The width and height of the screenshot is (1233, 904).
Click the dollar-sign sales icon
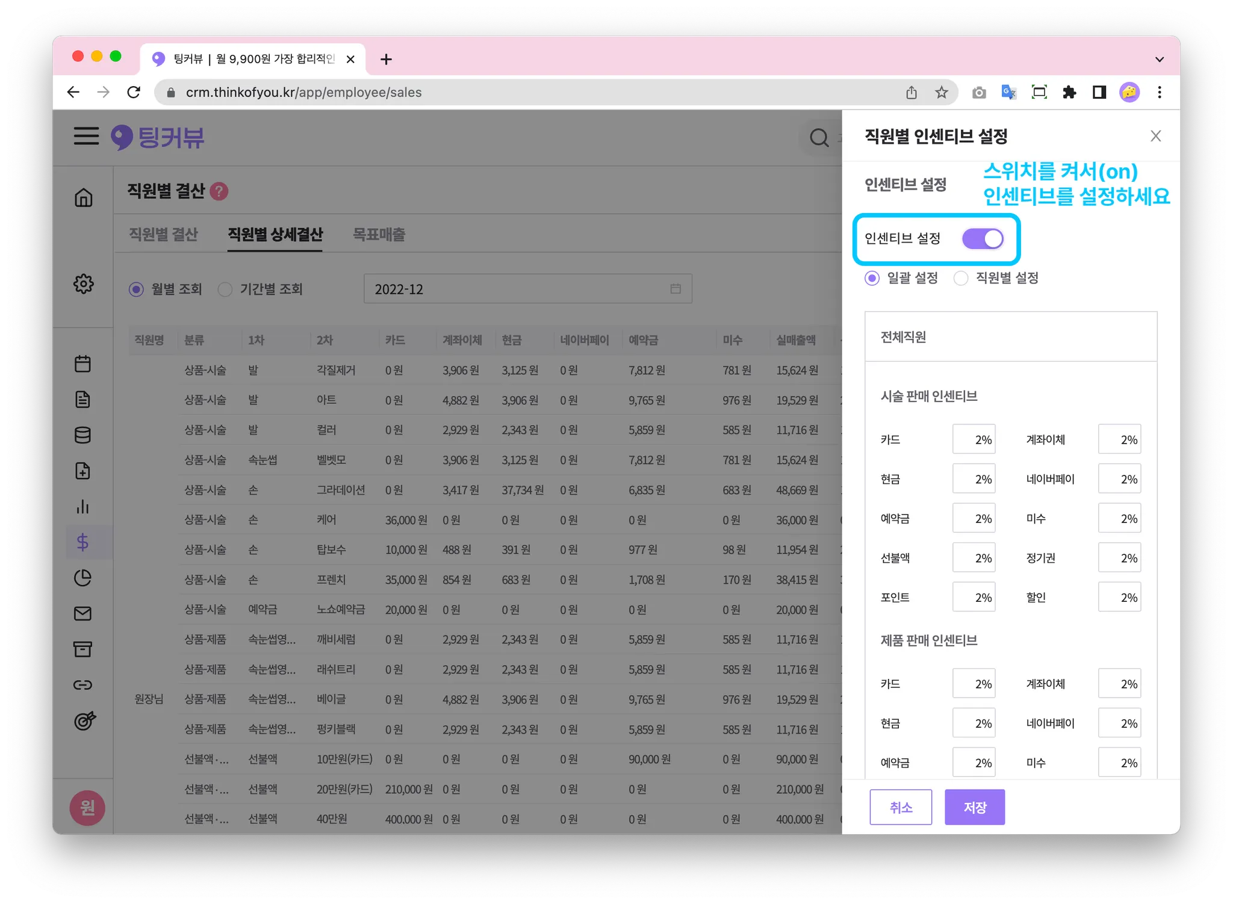[x=82, y=542]
